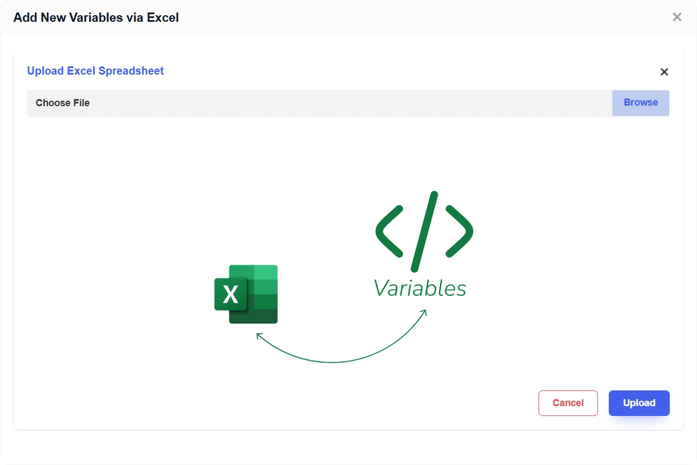
Task: Click the right angle bracket in code icon
Action: pos(460,231)
